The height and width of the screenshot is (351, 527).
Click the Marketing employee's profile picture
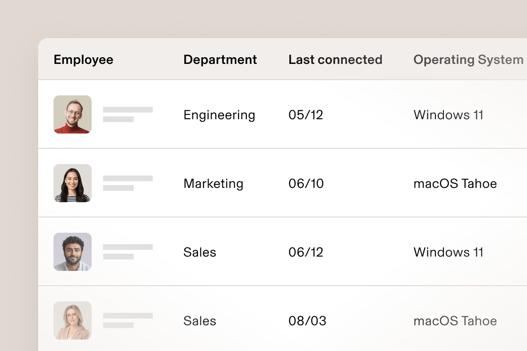tap(72, 183)
